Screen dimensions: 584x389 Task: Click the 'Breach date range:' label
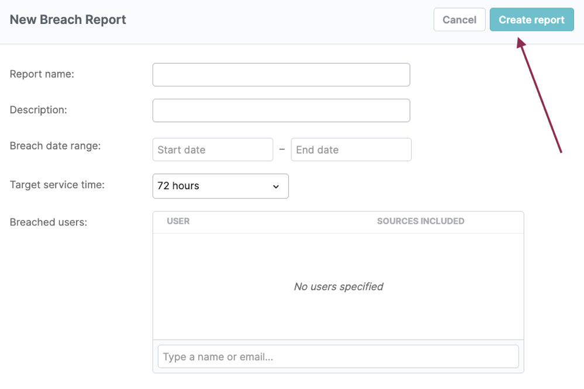click(x=55, y=146)
